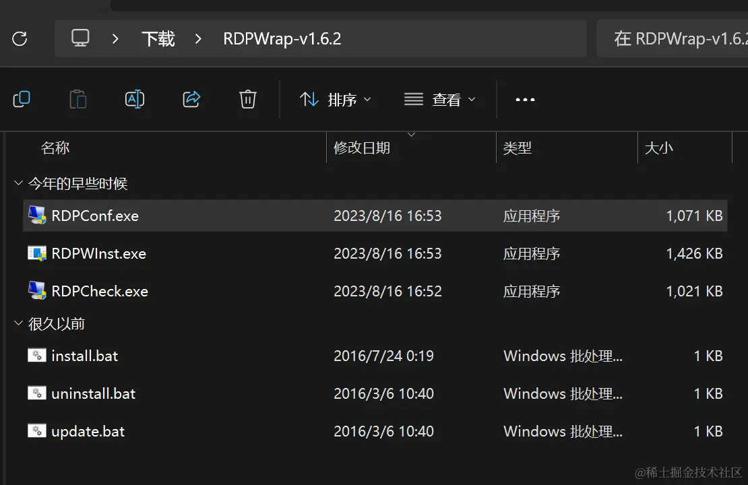Click the This PC monitor icon in address bar

coord(80,38)
